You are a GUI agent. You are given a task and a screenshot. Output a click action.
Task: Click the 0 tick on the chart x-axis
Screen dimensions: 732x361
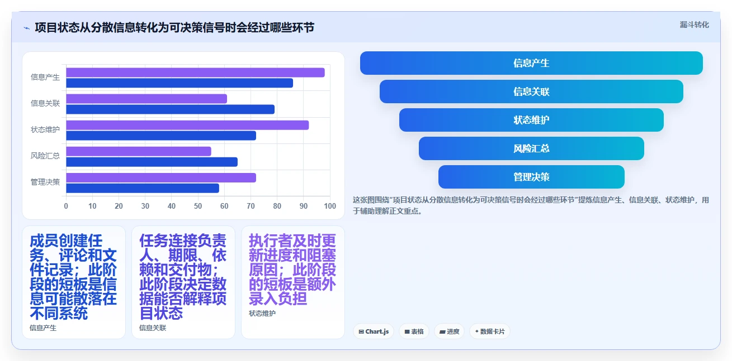tap(66, 206)
